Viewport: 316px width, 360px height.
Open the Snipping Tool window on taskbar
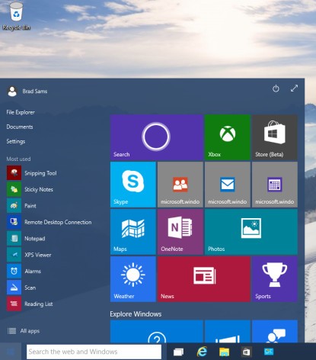[269, 352]
